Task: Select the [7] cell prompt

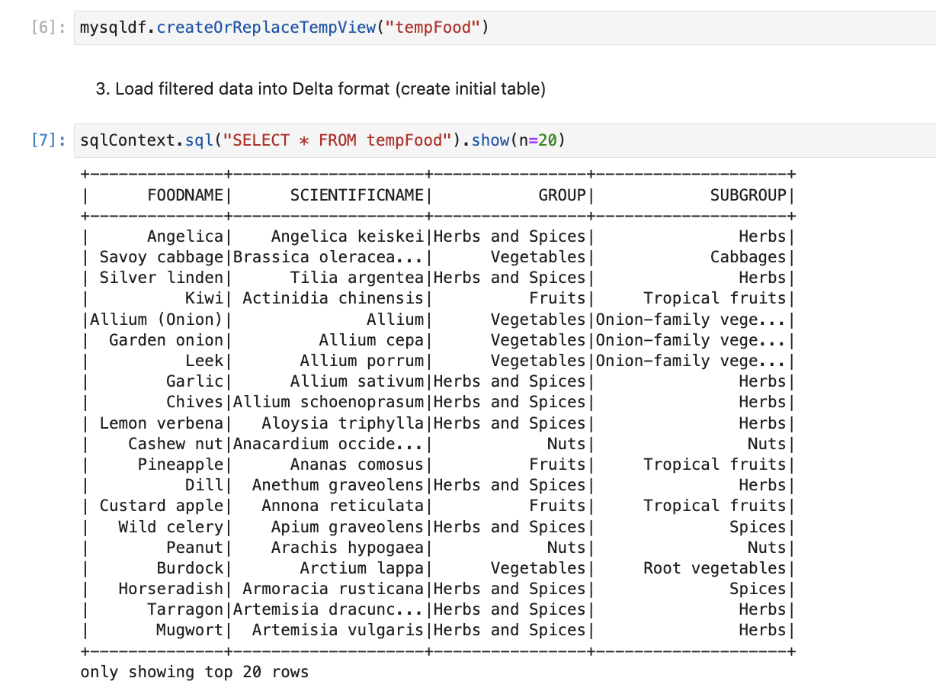Action: pos(47,140)
